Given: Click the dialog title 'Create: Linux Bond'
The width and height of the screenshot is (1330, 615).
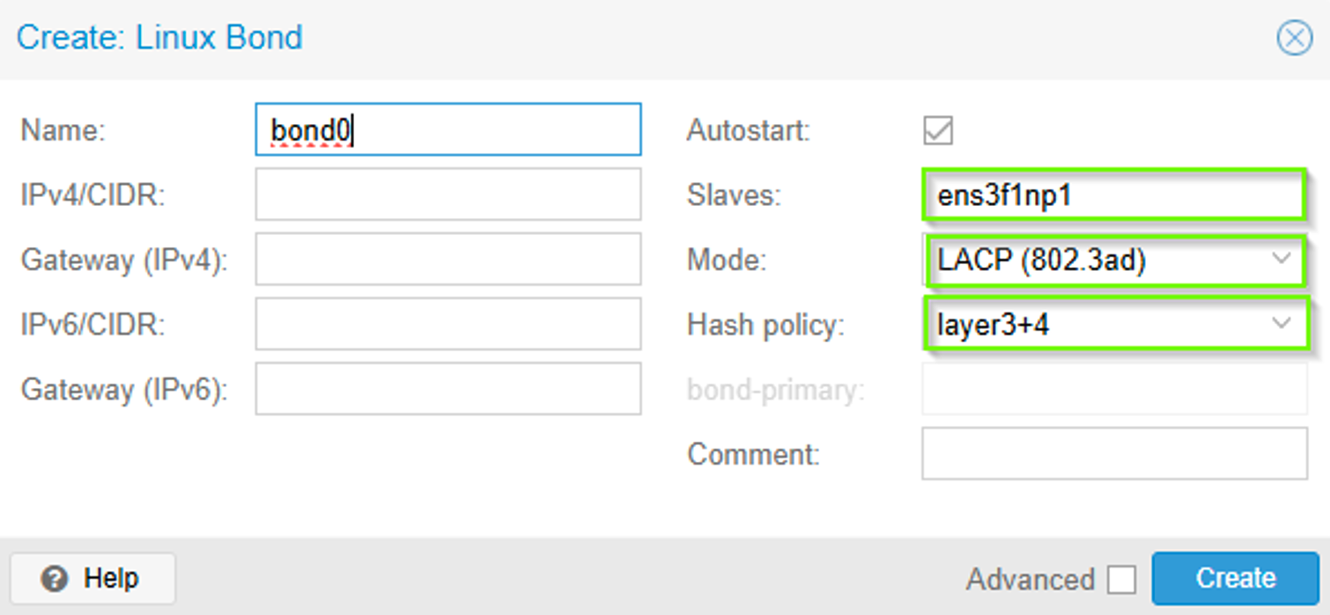Looking at the screenshot, I should point(159,38).
